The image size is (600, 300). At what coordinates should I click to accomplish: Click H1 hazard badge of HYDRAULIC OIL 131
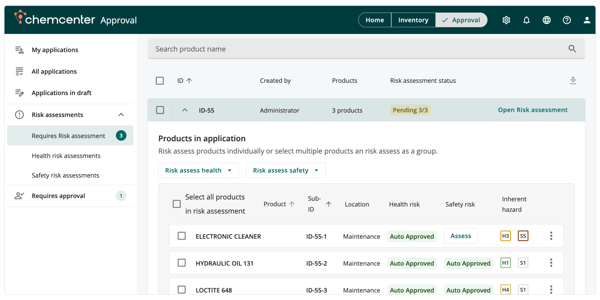[x=505, y=263]
